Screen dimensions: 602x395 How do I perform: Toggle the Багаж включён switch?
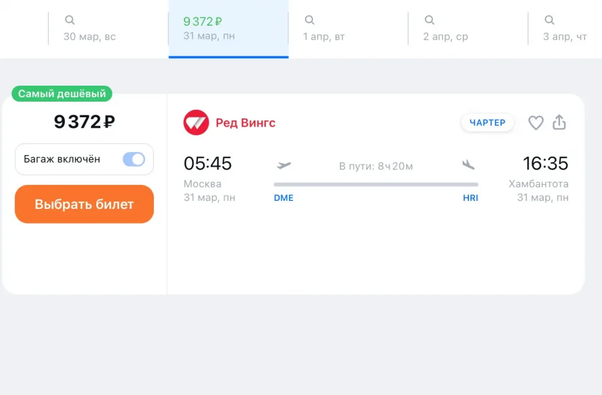coord(134,159)
